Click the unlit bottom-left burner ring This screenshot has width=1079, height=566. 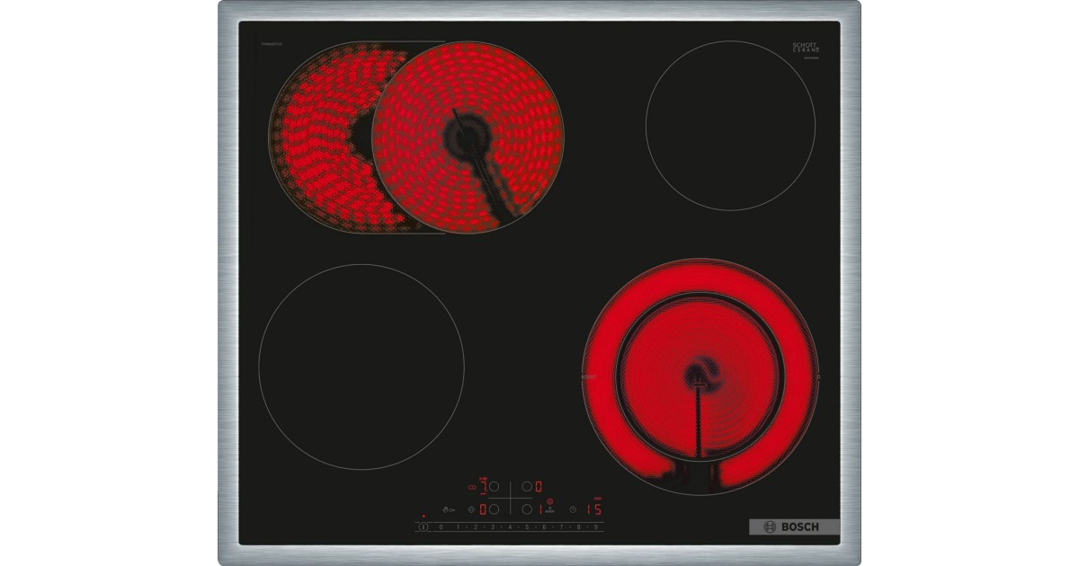361,367
